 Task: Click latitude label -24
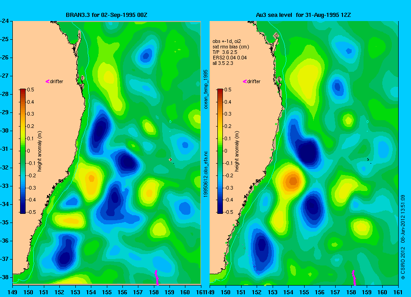[5, 21]
